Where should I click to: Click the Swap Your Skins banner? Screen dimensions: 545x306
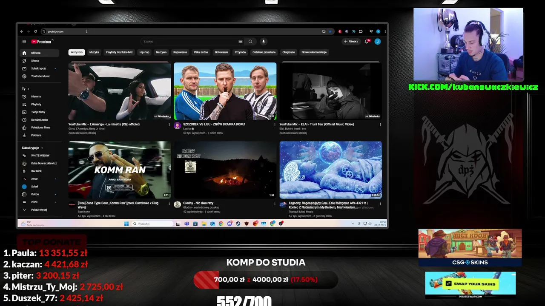470,285
